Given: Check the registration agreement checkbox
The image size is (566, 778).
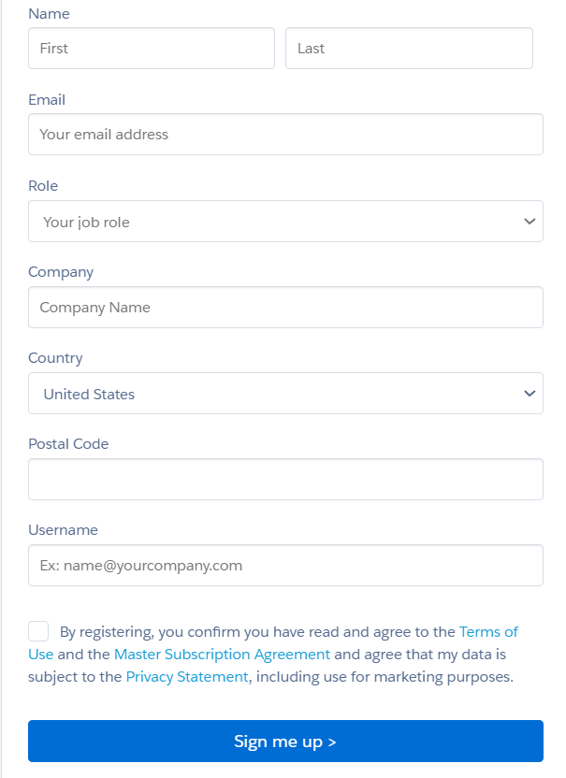Looking at the screenshot, I should [x=38, y=631].
